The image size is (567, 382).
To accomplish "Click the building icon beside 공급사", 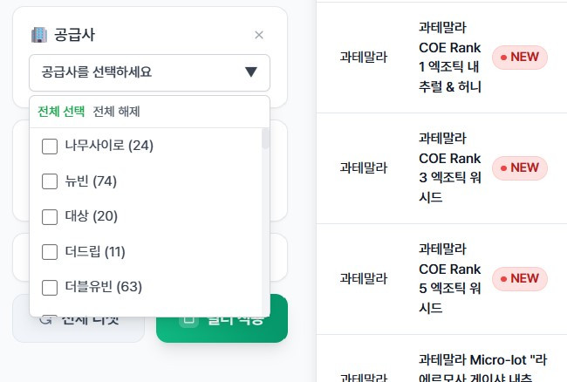I will pos(39,35).
